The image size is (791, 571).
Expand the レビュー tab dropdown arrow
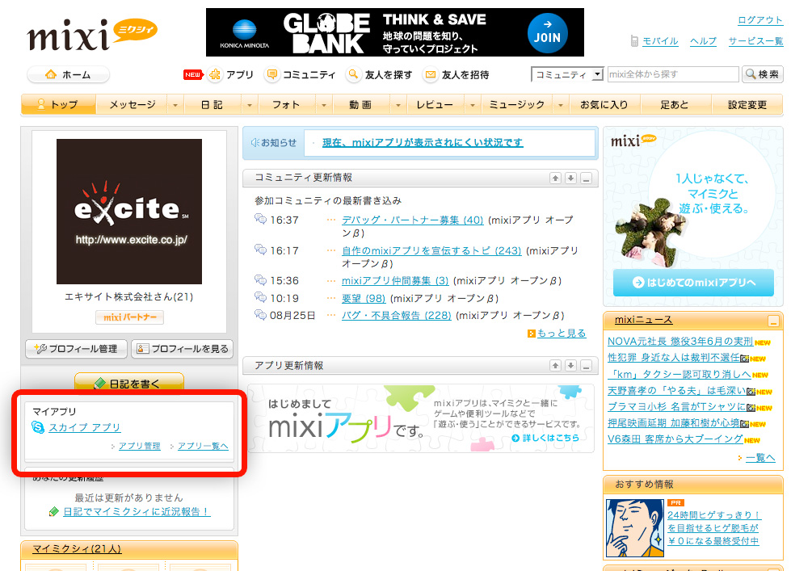pyautogui.click(x=473, y=105)
